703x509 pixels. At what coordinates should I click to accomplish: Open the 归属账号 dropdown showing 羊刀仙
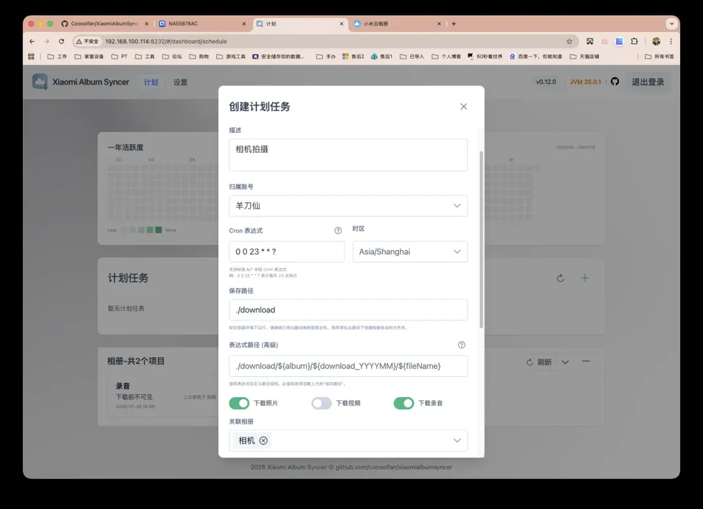[348, 206]
